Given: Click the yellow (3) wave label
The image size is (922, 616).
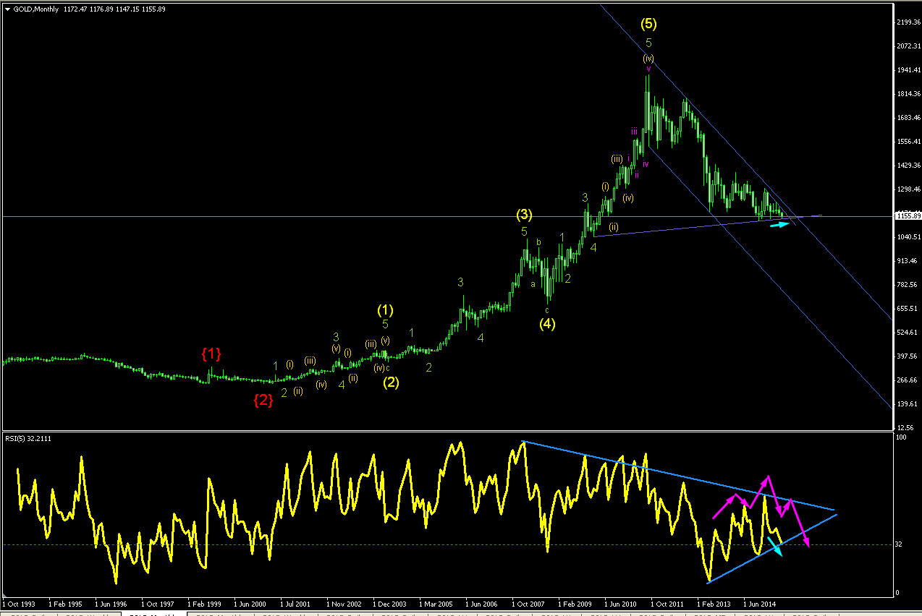Looking at the screenshot, I should (x=524, y=215).
